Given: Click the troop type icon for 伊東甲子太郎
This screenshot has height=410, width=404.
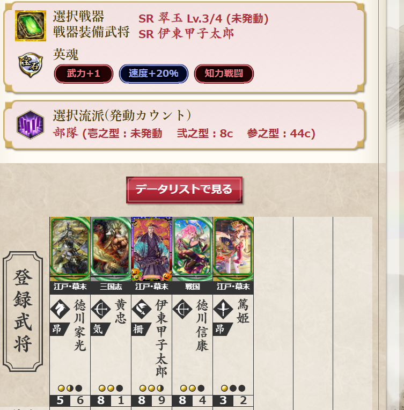Looking at the screenshot, I should [142, 309].
